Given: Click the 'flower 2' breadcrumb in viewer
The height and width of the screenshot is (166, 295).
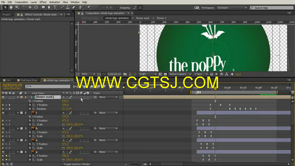Looking at the screenshot, I should click(162, 18).
